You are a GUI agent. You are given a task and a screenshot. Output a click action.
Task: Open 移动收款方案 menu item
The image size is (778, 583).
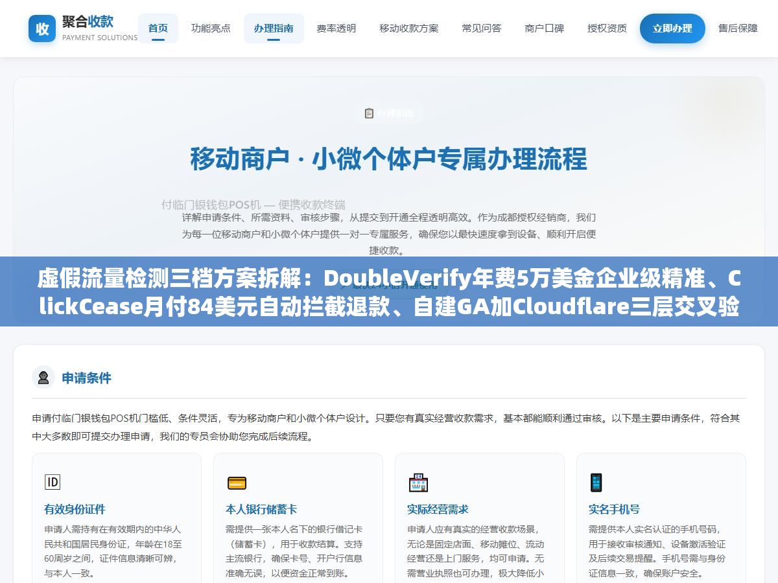pyautogui.click(x=409, y=29)
